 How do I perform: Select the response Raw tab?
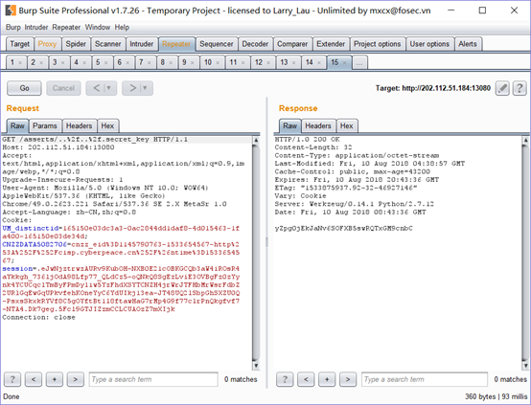[289, 125]
